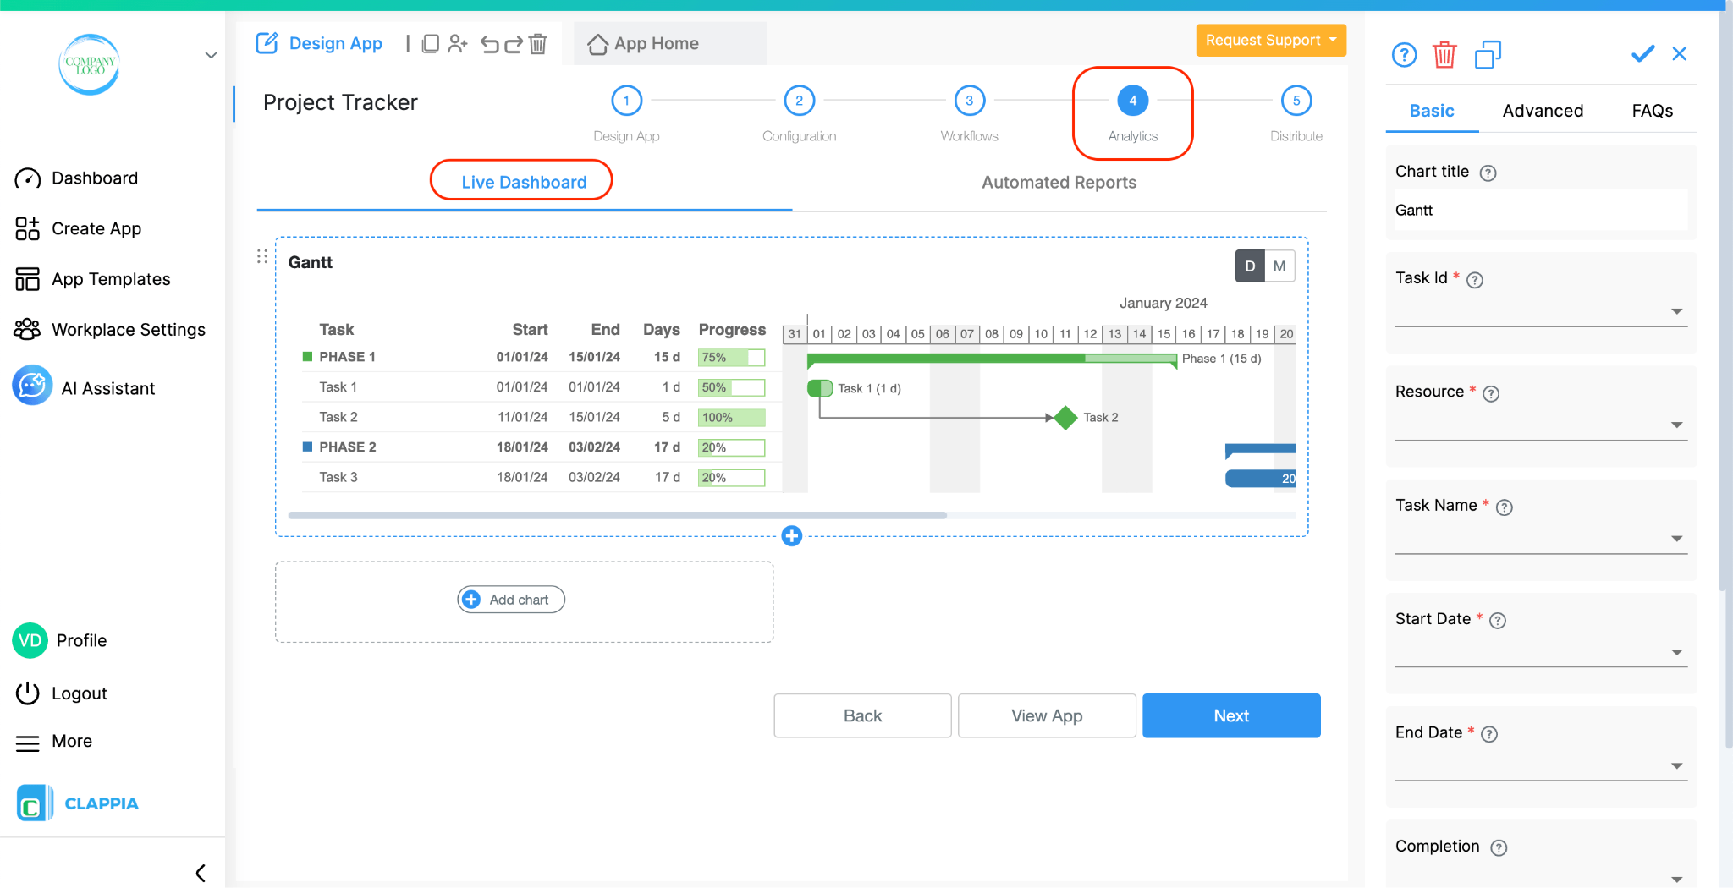Open Workplace Settings in the sidebar
This screenshot has height=888, width=1733.
[x=110, y=330]
